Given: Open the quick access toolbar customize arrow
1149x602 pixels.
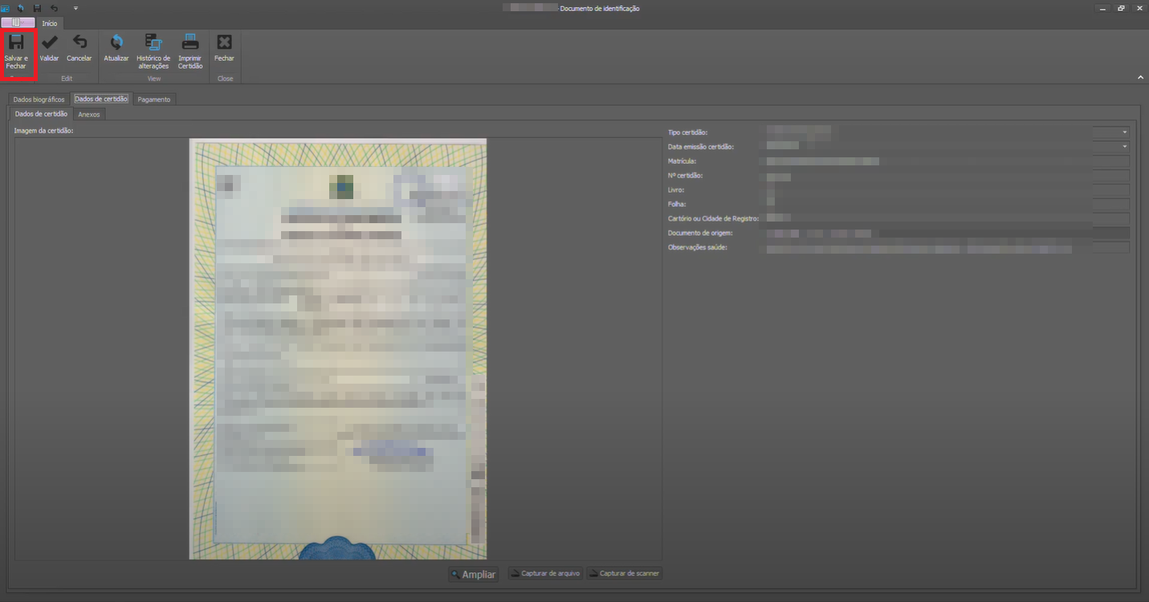Looking at the screenshot, I should 75,8.
